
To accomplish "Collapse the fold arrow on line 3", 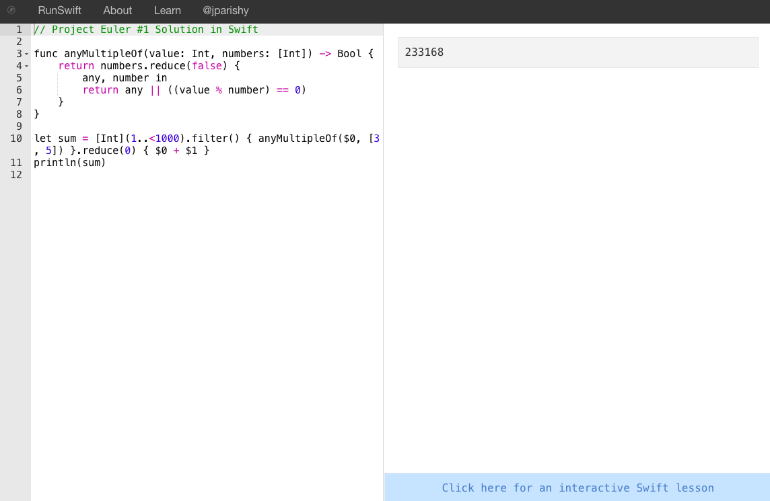I will pyautogui.click(x=26, y=54).
